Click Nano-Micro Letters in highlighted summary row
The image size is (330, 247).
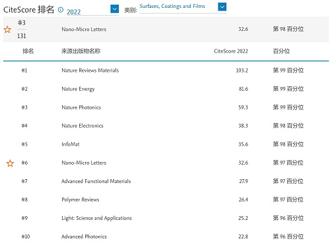point(84,29)
